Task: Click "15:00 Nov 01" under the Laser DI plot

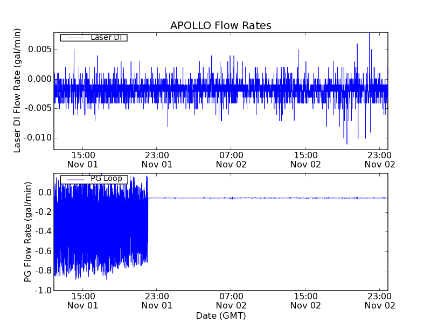Action: pos(83,160)
